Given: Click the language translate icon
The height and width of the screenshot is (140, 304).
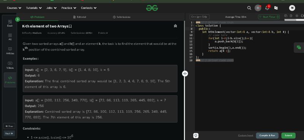Looking at the screenshot, I should coord(276,8).
